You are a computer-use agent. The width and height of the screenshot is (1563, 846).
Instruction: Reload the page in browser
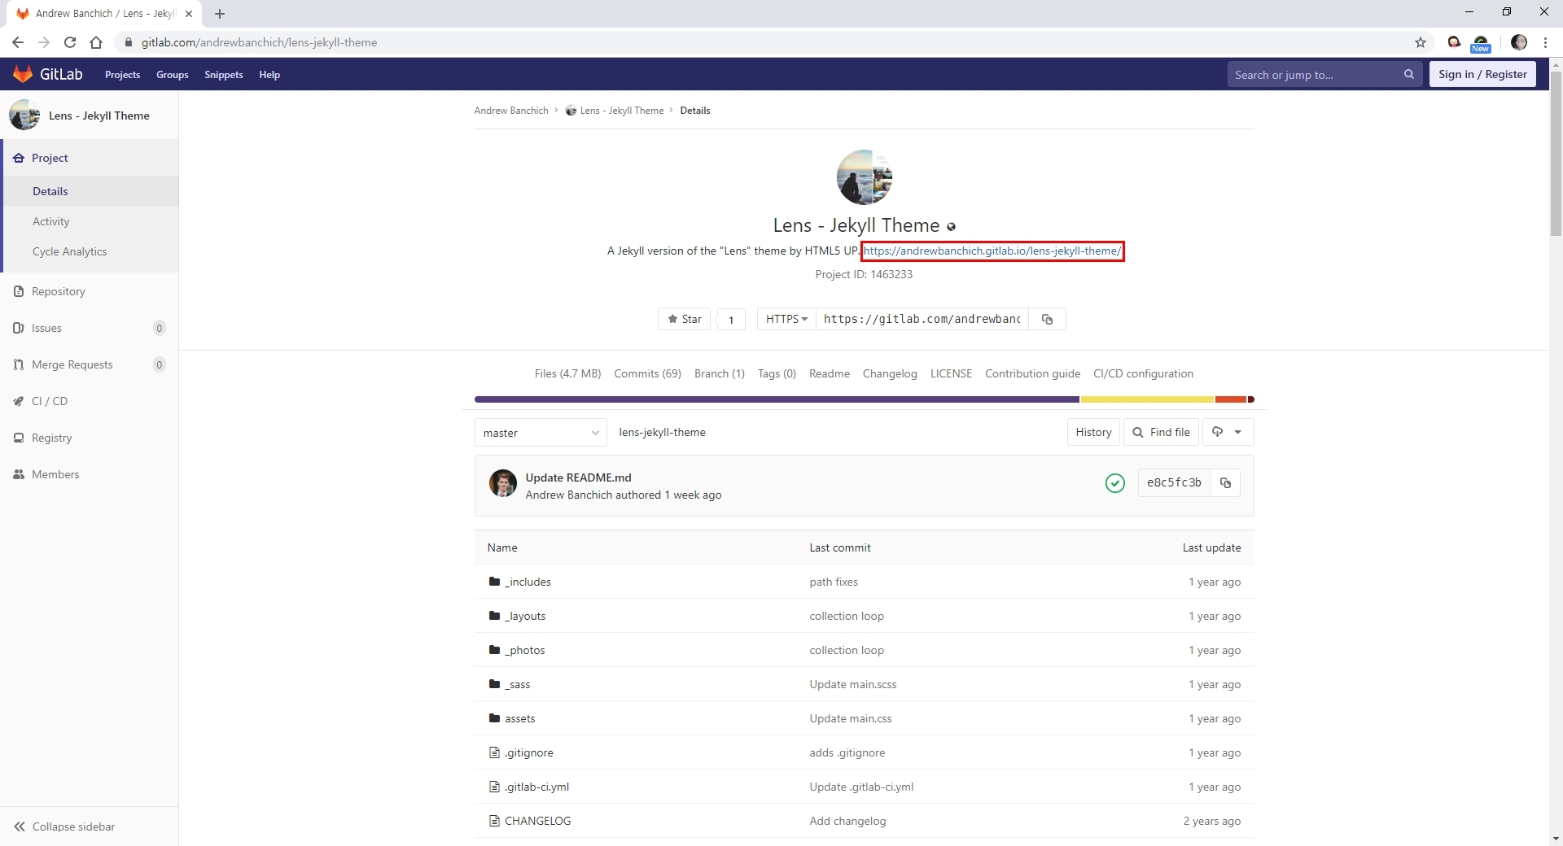pos(70,42)
